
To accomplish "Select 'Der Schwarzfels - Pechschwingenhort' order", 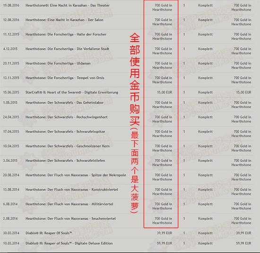I will tap(67, 117).
